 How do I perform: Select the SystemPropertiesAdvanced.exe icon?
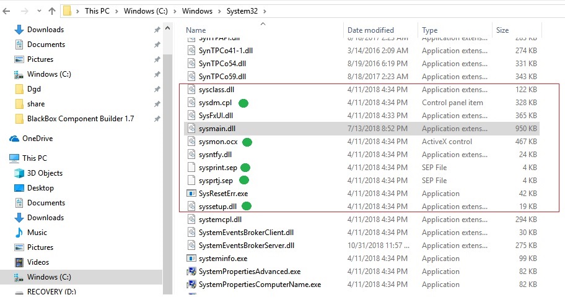tap(191, 272)
